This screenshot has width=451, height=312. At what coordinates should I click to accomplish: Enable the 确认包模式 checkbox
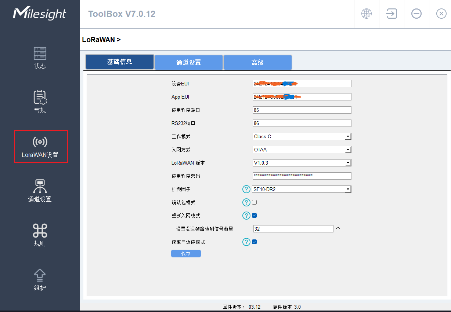254,202
